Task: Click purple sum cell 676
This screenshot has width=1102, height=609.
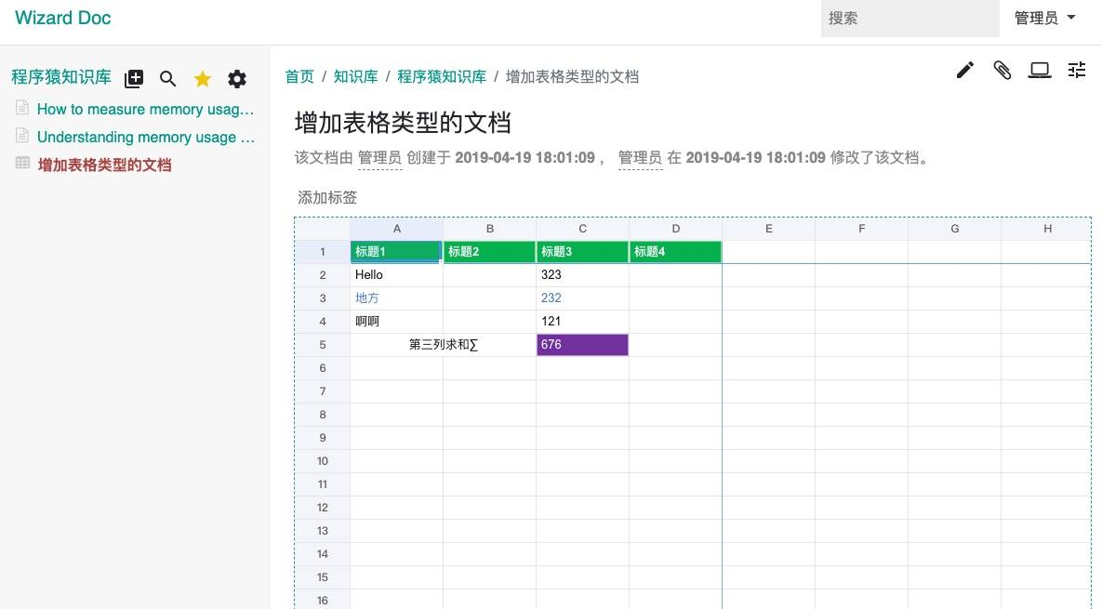Action: click(x=583, y=344)
